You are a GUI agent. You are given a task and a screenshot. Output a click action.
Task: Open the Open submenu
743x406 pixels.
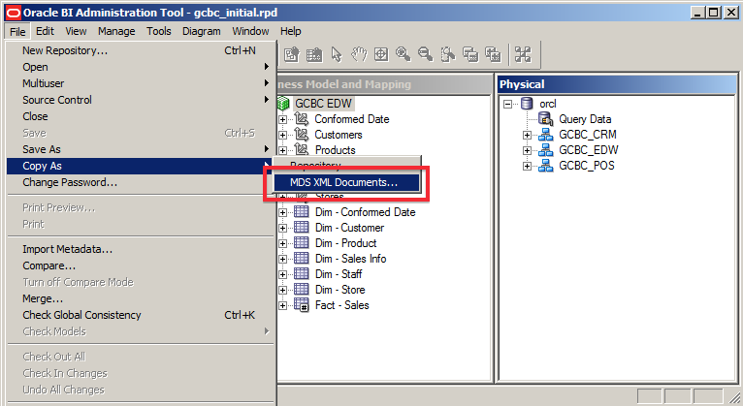pyautogui.click(x=141, y=67)
